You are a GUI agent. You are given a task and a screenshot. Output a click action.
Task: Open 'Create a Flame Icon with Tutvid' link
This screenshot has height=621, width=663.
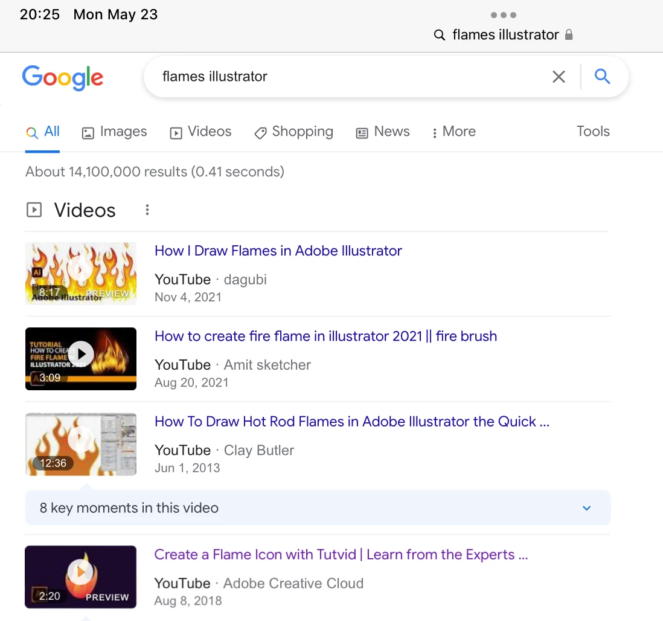pyautogui.click(x=341, y=555)
